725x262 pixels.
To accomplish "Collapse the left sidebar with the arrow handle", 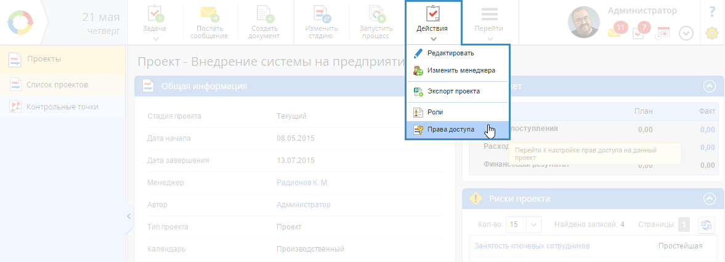I will coord(129,216).
